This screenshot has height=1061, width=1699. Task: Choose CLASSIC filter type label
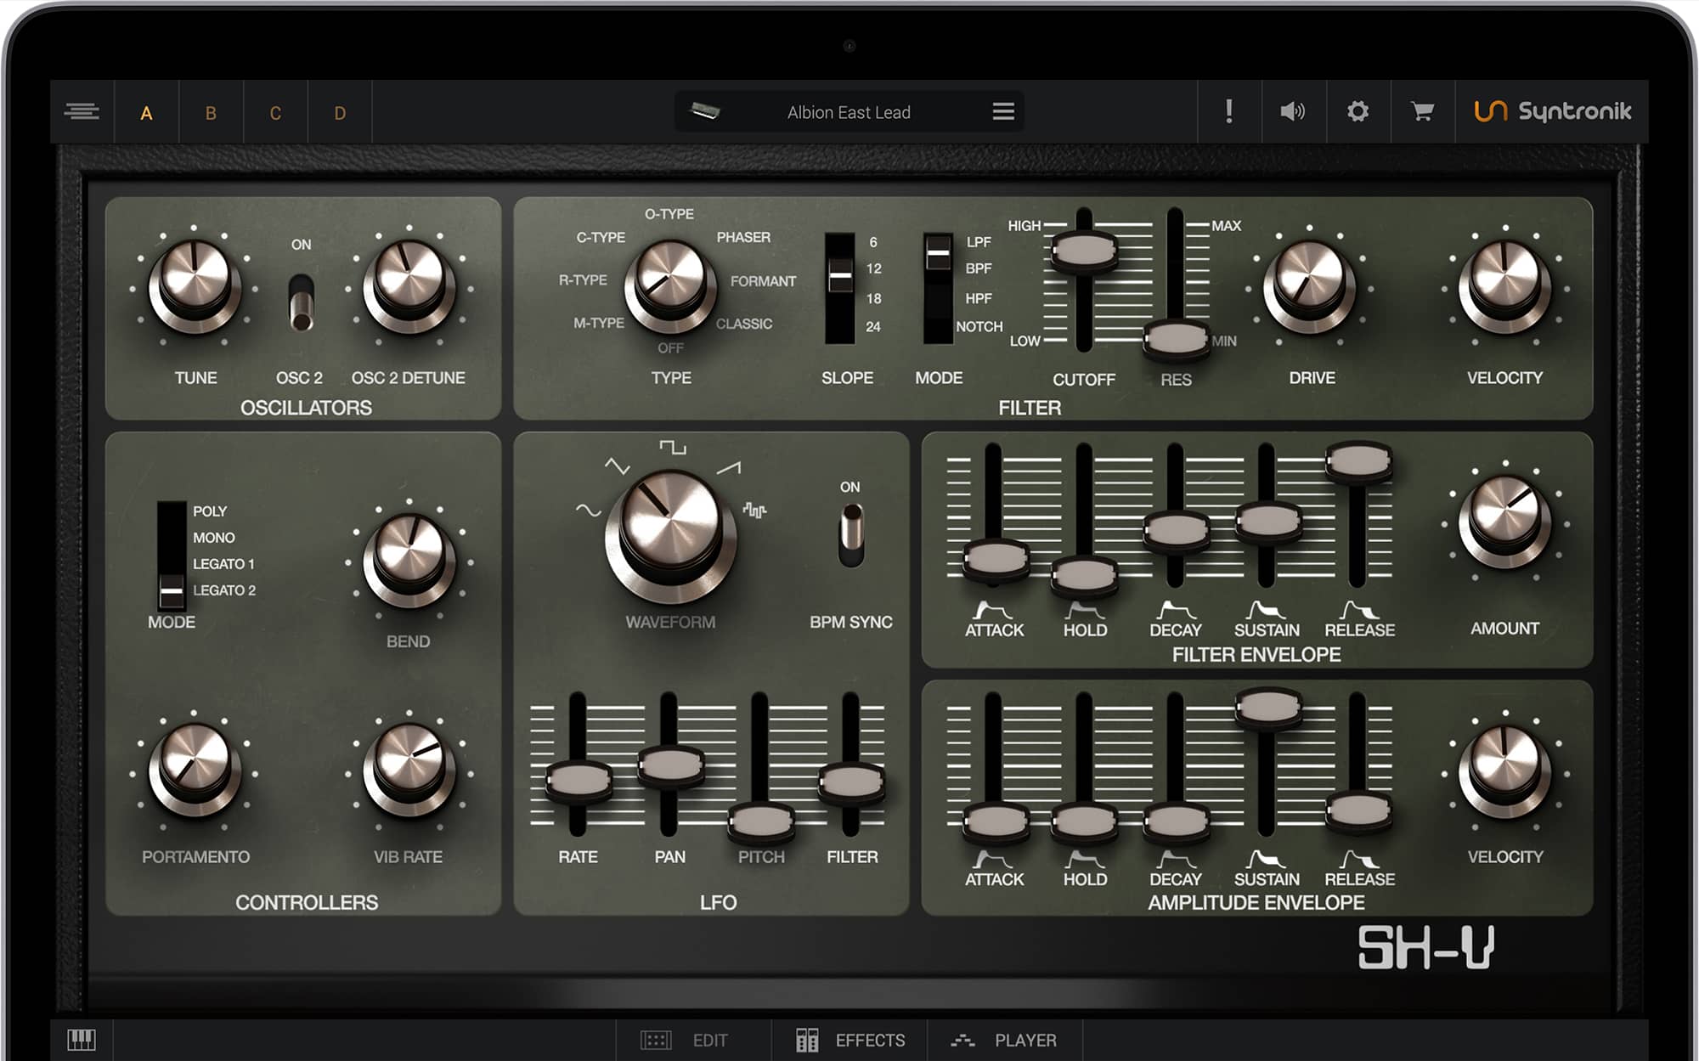pos(744,324)
